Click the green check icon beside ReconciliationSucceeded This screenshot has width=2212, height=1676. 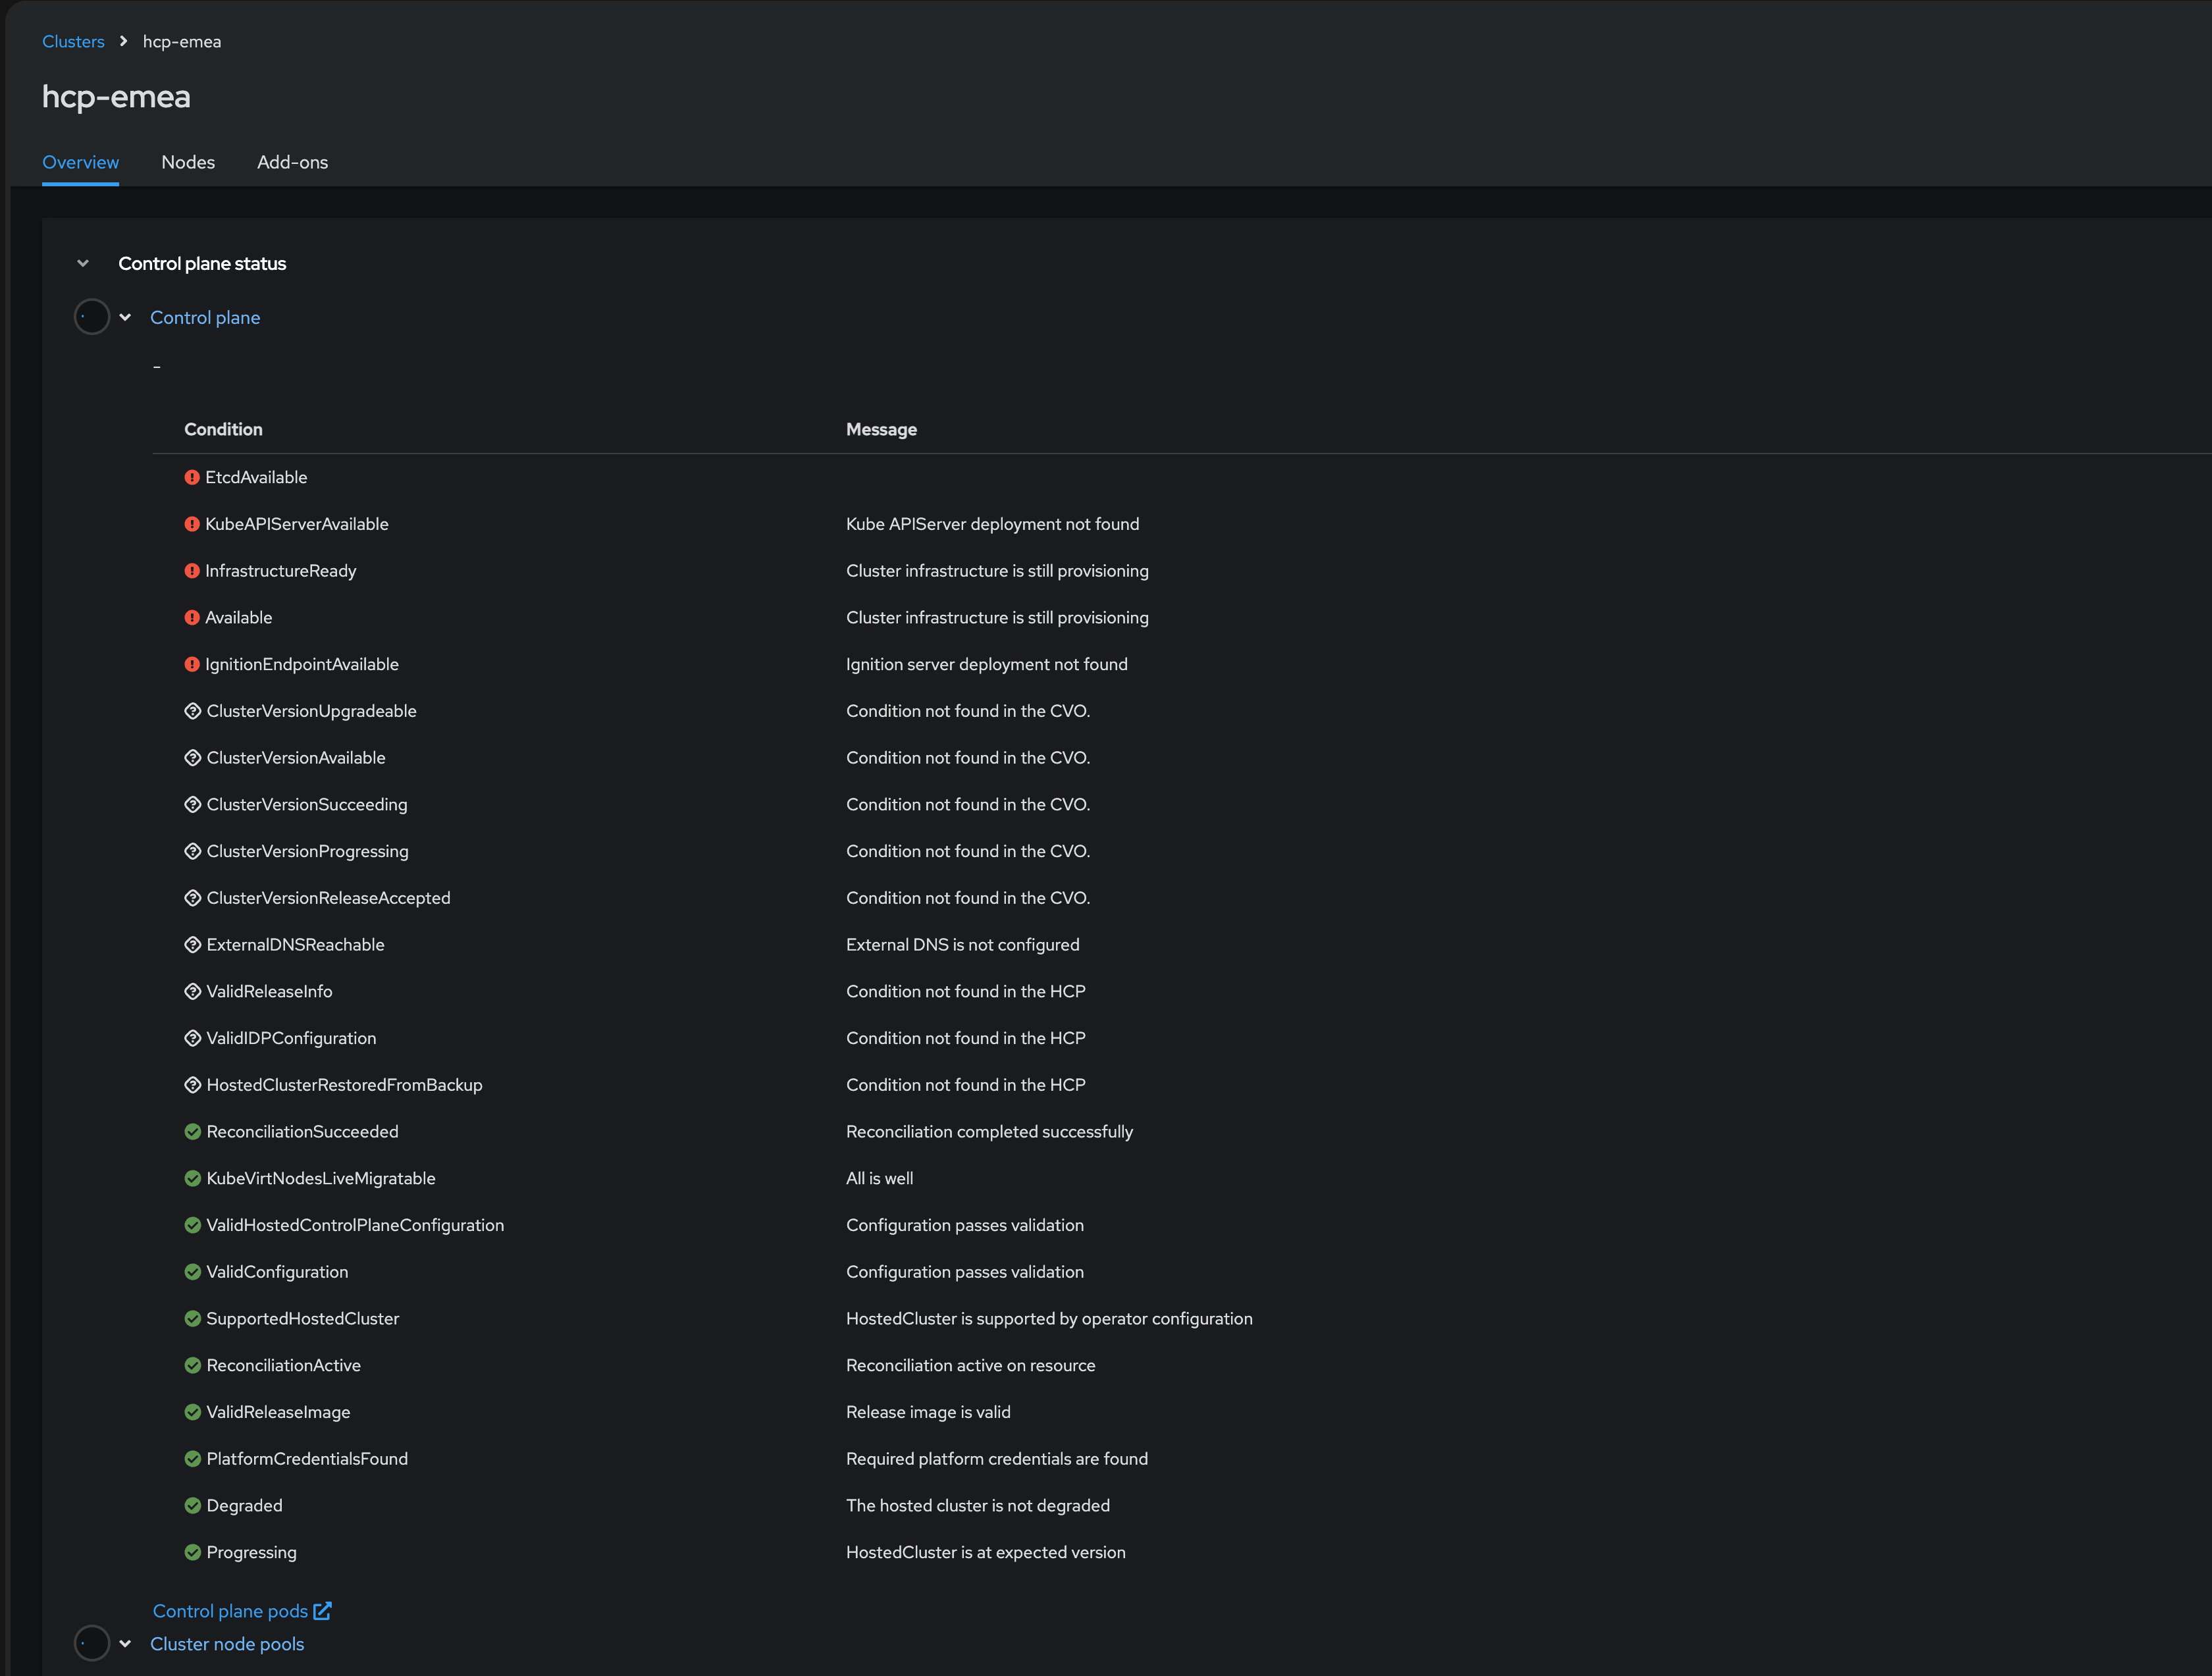(x=193, y=1132)
